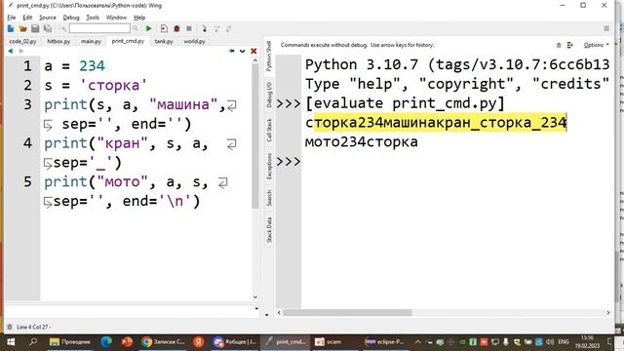The width and height of the screenshot is (624, 351).
Task: Click the shell list icon left of Options
Action: [x=569, y=45]
